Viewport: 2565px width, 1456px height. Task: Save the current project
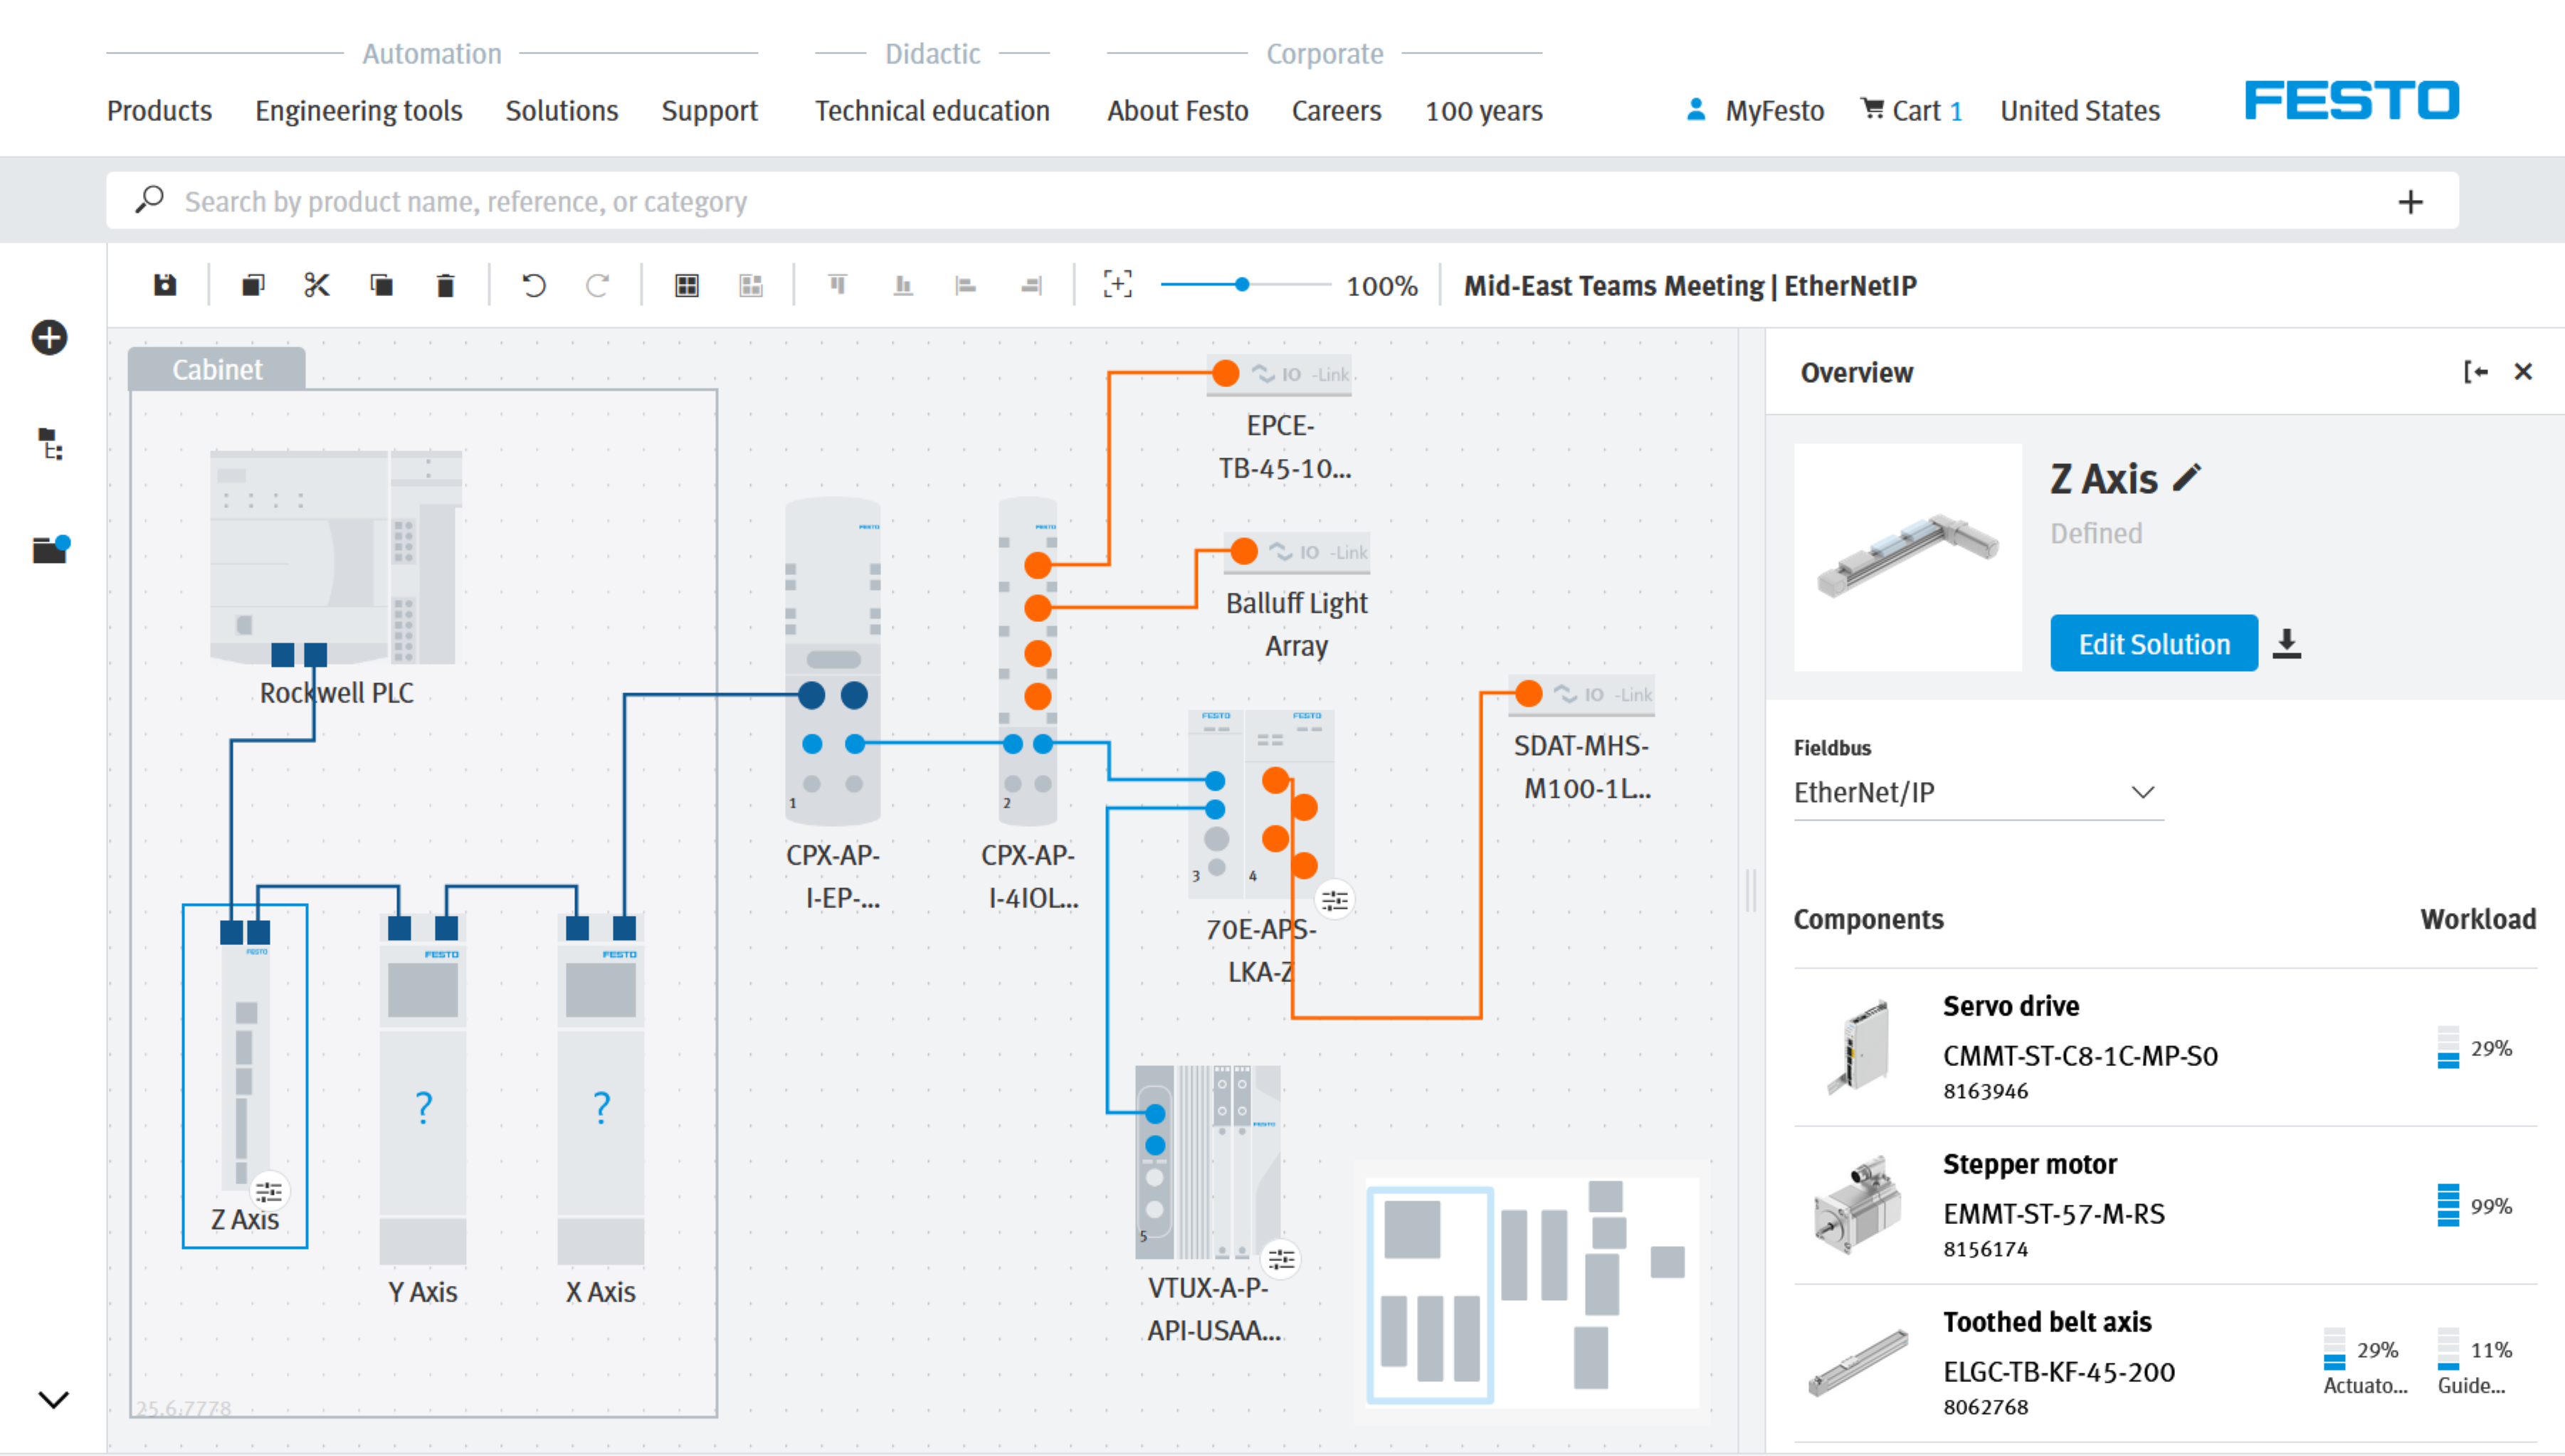pos(165,285)
